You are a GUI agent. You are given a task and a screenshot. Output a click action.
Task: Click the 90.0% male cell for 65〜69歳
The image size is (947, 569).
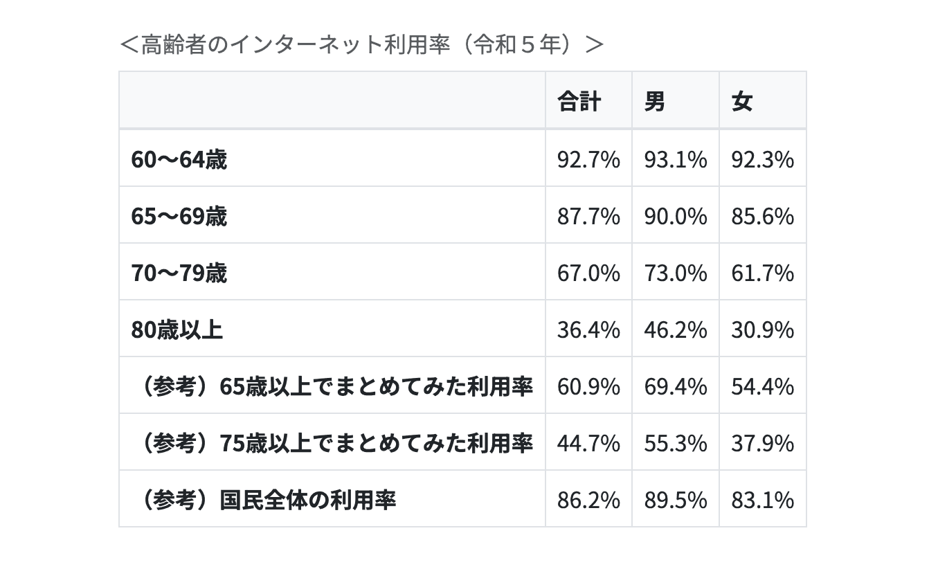pos(676,217)
